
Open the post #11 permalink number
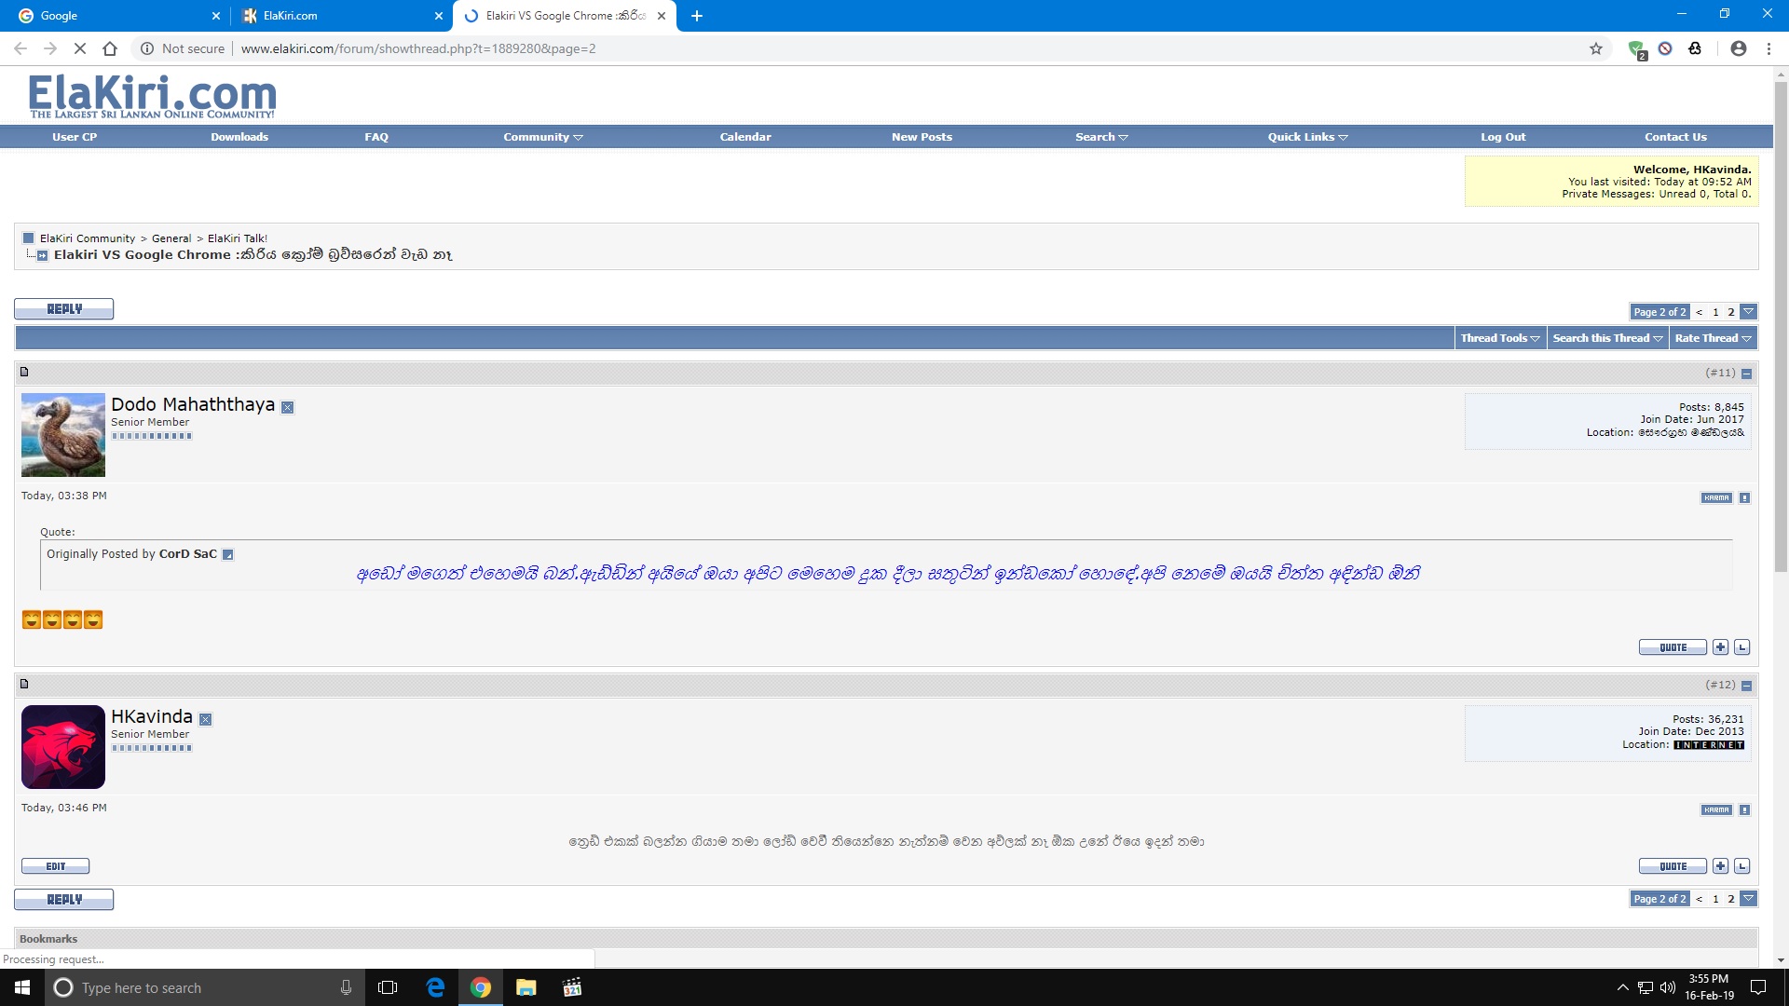tap(1721, 373)
